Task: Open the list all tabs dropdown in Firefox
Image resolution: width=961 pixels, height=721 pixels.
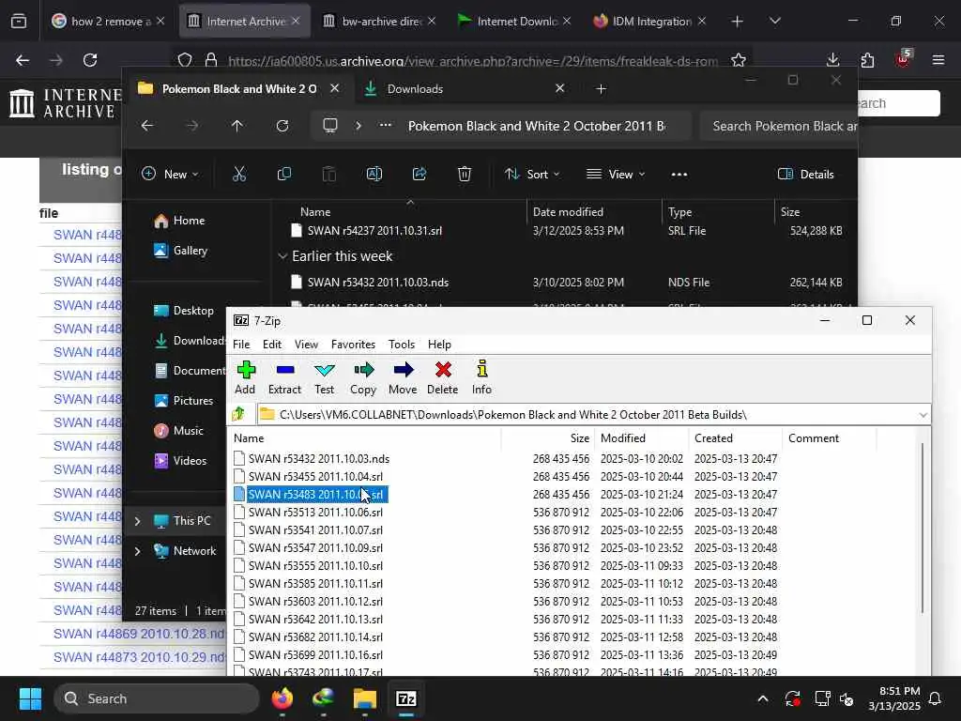Action: (x=774, y=21)
